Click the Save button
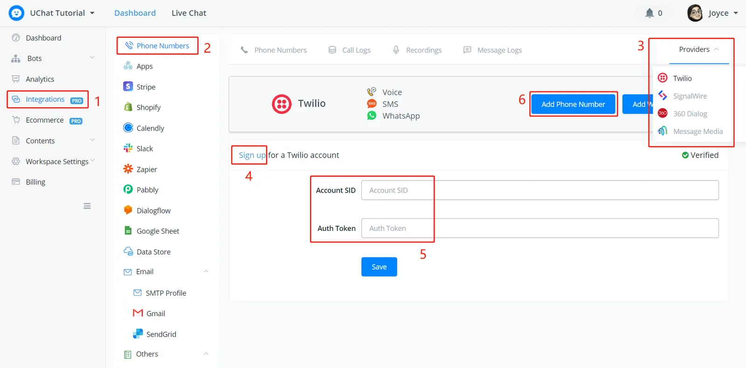 [379, 267]
